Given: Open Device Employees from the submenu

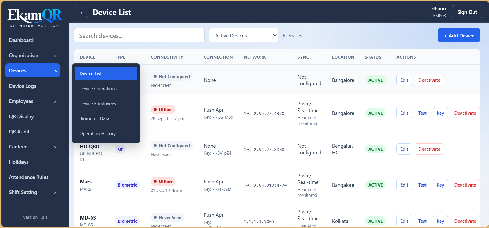Looking at the screenshot, I should tap(106, 104).
